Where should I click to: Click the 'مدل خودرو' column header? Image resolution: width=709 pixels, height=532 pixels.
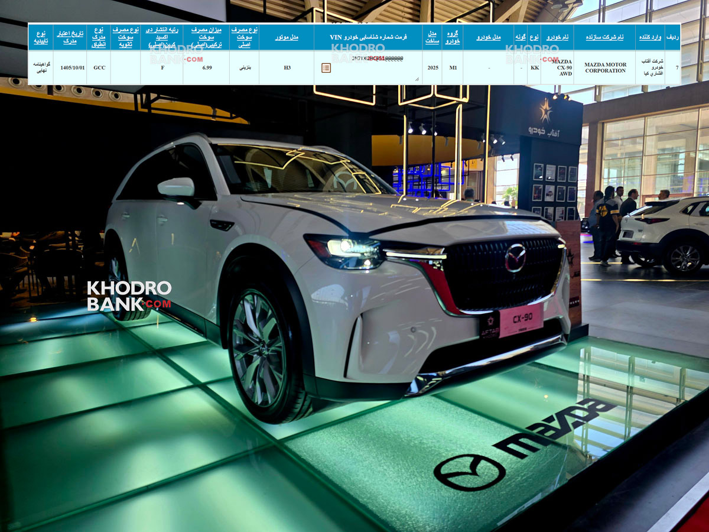point(489,37)
